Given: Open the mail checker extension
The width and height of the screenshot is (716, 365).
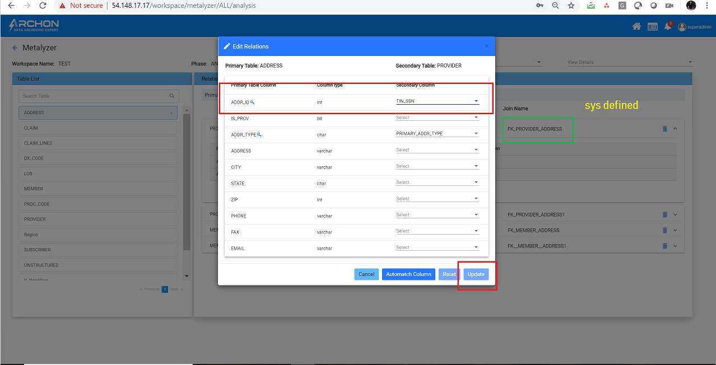Looking at the screenshot, I should pyautogui.click(x=591, y=5).
